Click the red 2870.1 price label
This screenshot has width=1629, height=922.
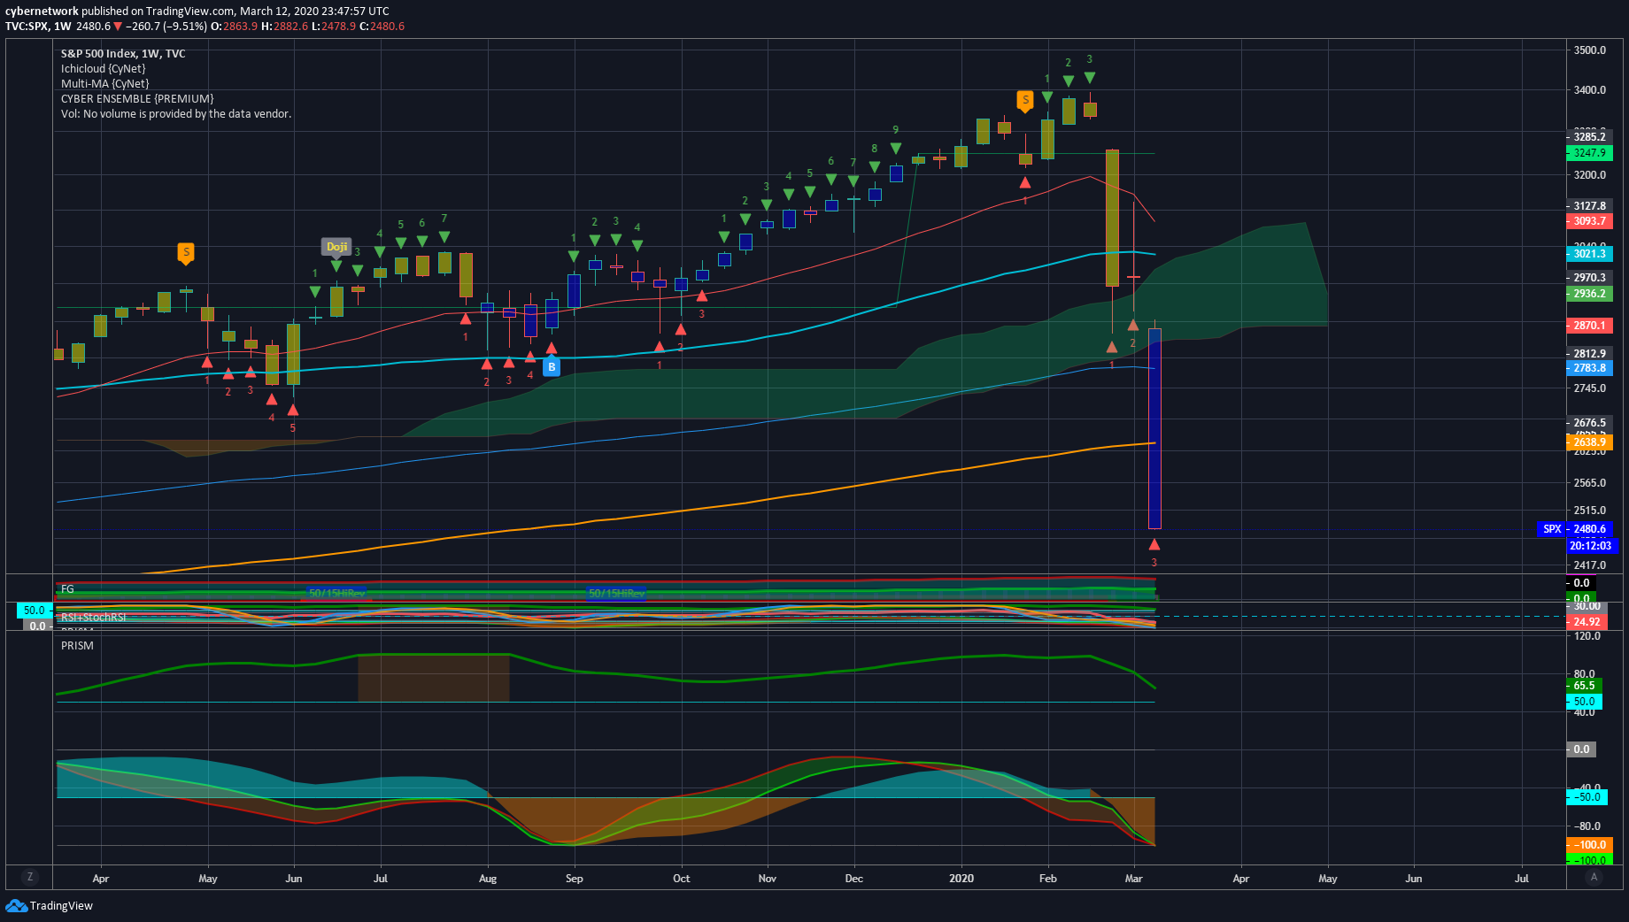coord(1589,326)
